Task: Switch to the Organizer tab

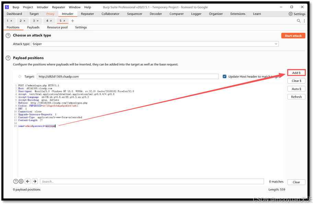Action: click(216, 14)
